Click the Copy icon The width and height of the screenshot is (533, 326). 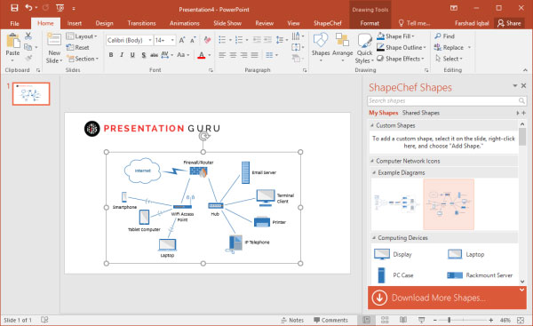(x=28, y=47)
